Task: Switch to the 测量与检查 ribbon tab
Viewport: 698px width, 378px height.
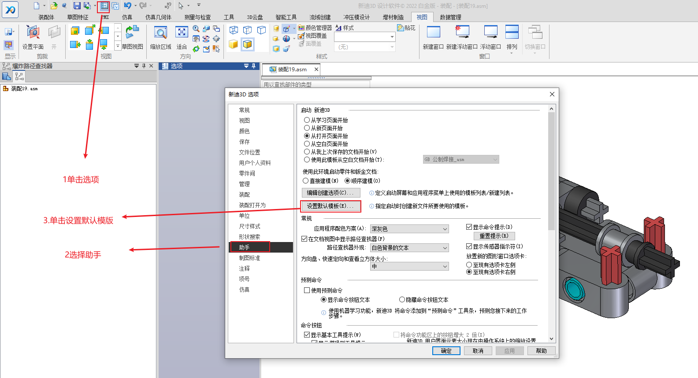Action: point(197,17)
